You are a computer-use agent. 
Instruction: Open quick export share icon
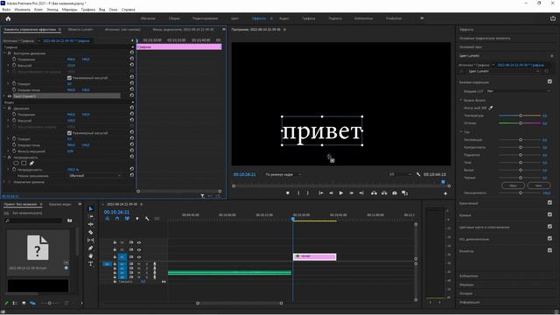click(x=553, y=18)
